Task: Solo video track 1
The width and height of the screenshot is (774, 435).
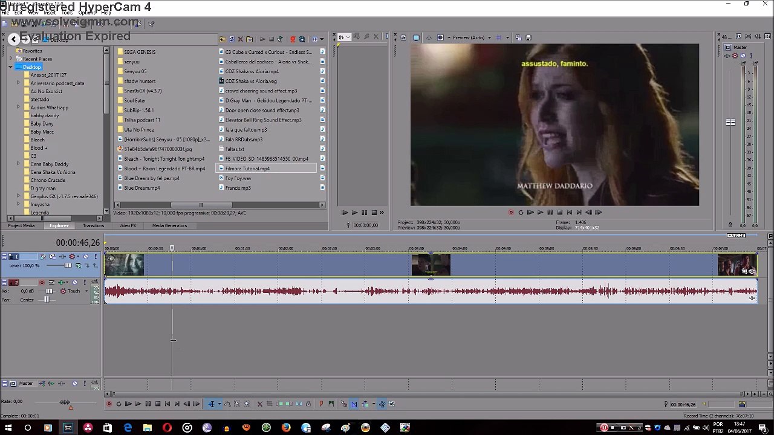Action: click(x=96, y=256)
